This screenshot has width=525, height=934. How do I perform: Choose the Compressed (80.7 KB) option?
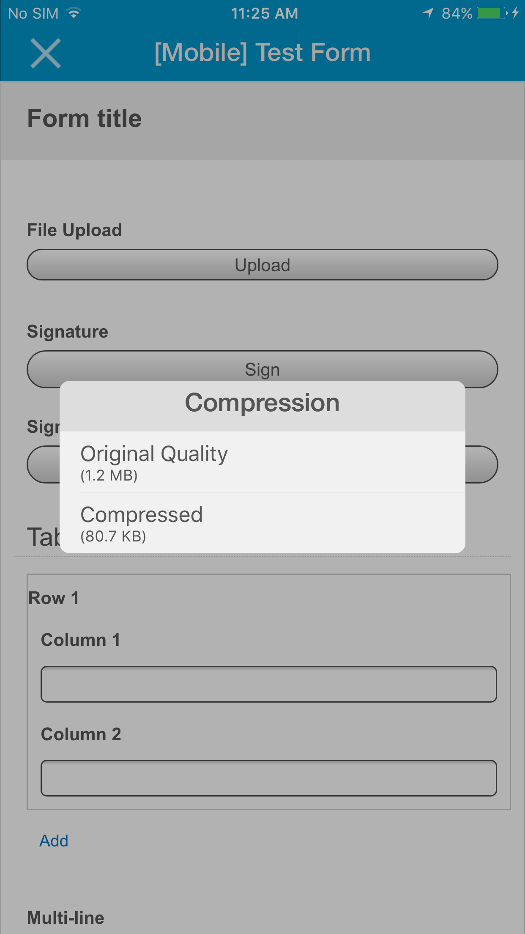[262, 523]
